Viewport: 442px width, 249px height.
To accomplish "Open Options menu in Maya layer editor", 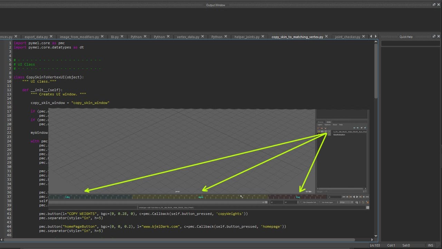I will coord(328,125).
